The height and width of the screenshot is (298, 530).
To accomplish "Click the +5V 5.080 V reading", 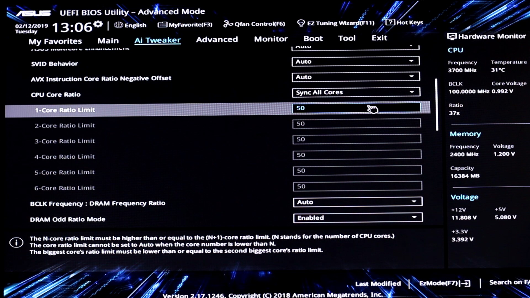I will (x=505, y=217).
